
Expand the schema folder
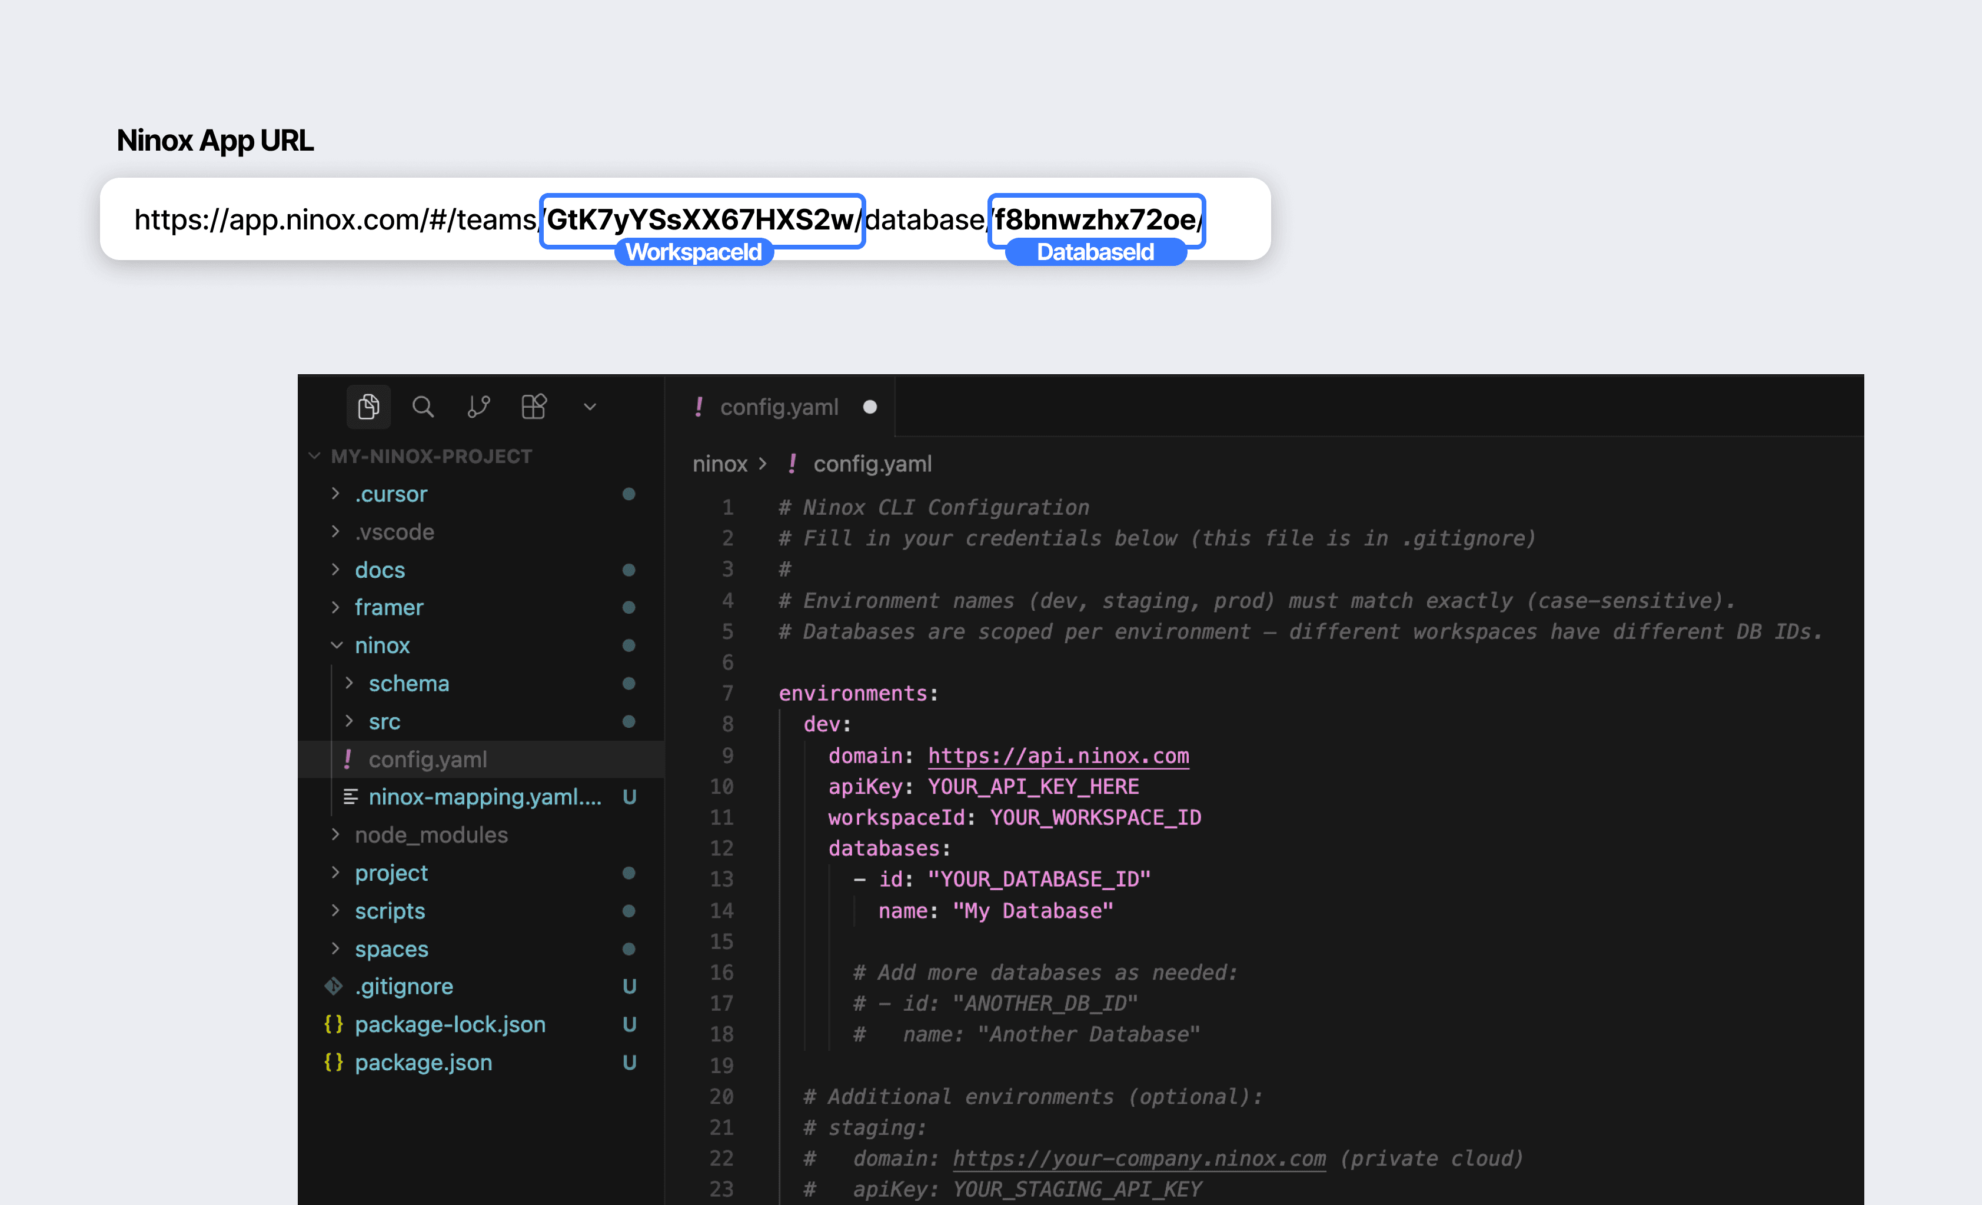pos(349,683)
